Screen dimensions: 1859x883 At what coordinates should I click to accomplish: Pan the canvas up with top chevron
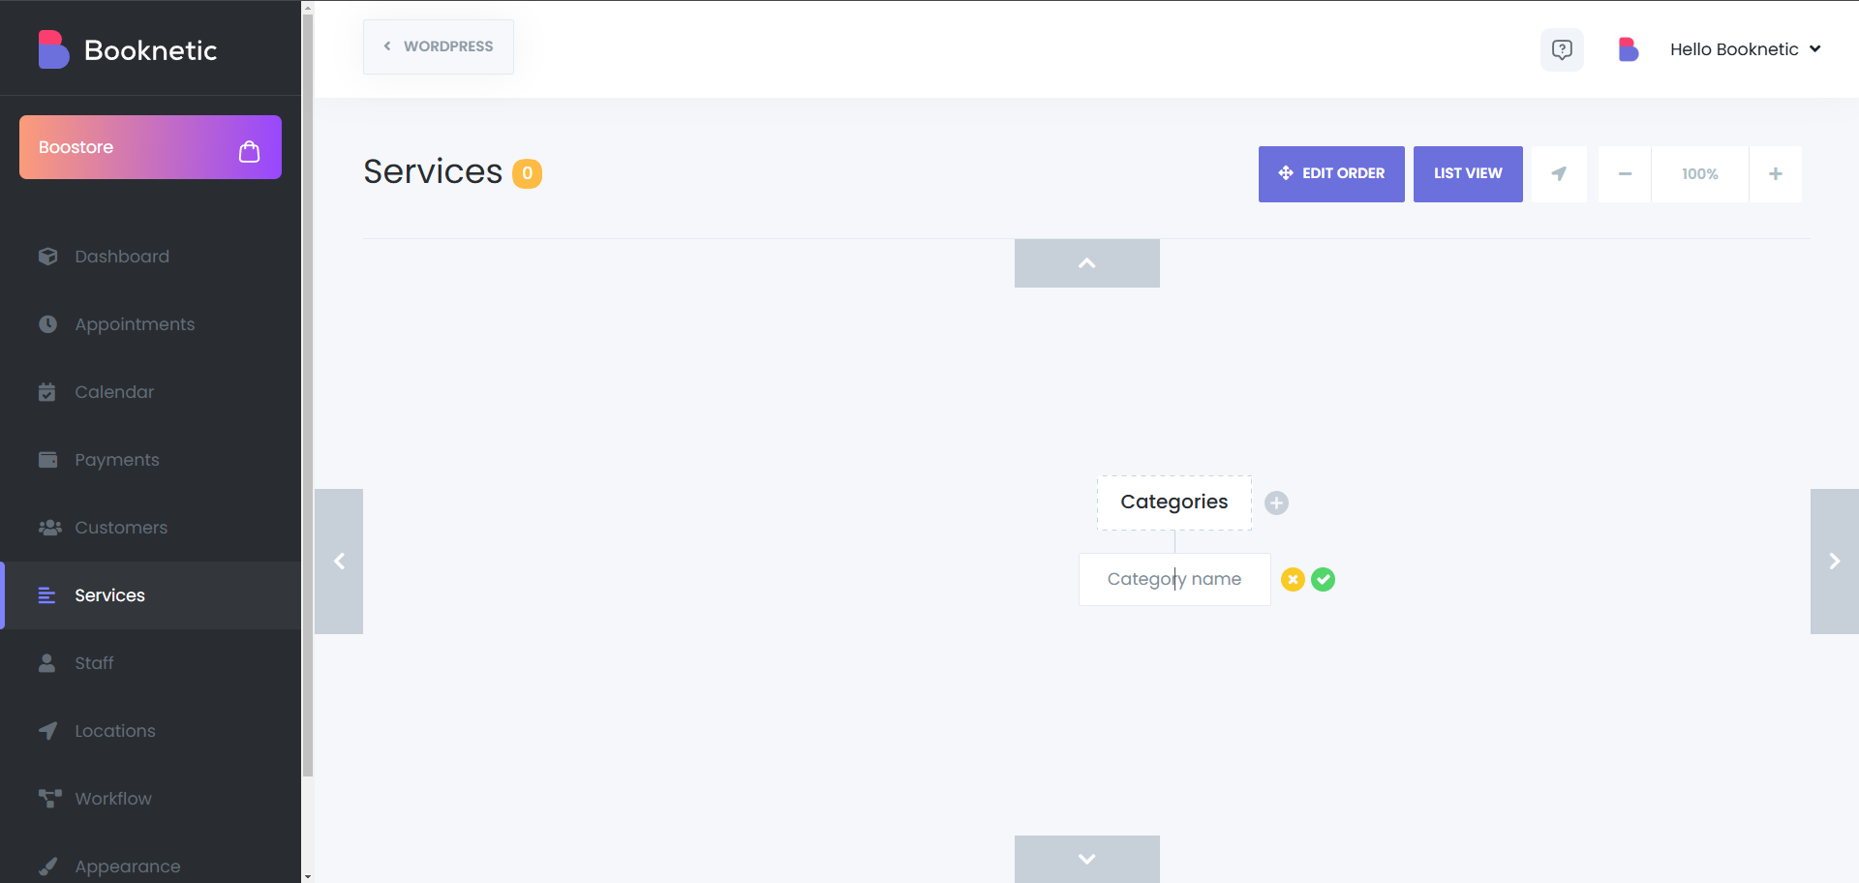[x=1087, y=263]
